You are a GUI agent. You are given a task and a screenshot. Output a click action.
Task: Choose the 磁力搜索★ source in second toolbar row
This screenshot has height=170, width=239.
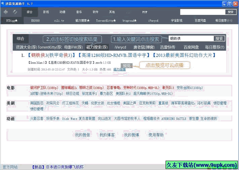[82, 20]
